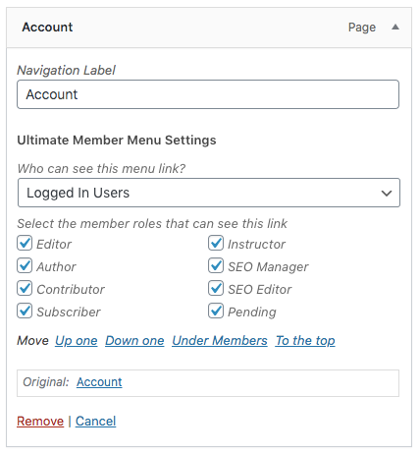The width and height of the screenshot is (420, 454).
Task: Click into the Navigation Label field
Action: coord(208,94)
